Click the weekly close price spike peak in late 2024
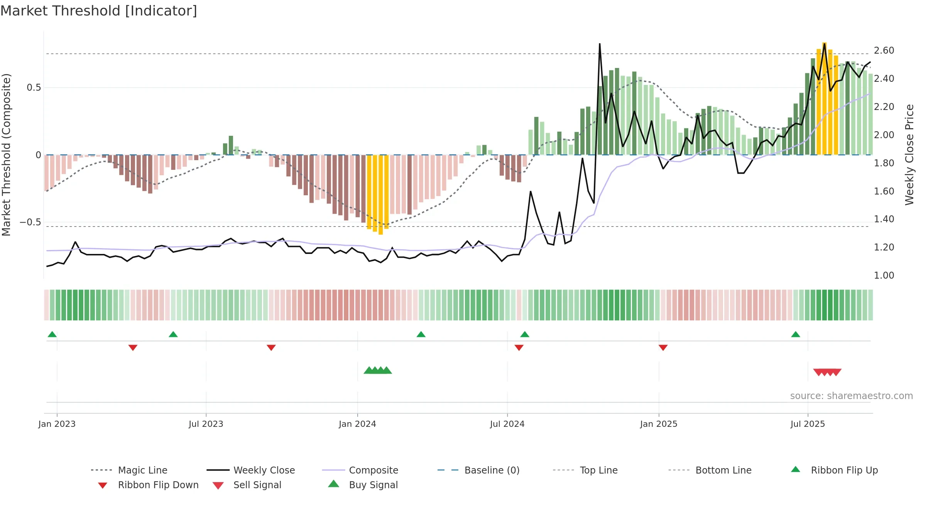This screenshot has height=521, width=926. [x=600, y=44]
